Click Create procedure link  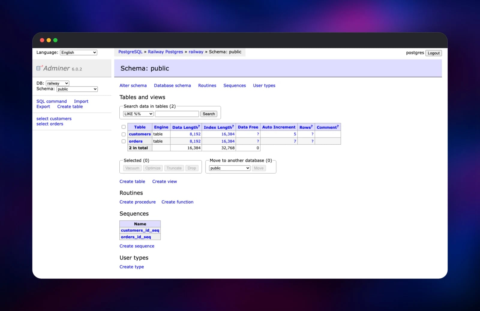click(x=138, y=202)
